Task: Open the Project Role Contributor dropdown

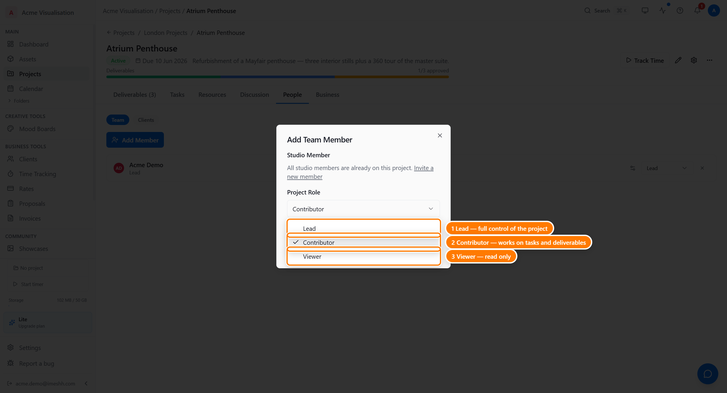Action: pyautogui.click(x=363, y=209)
